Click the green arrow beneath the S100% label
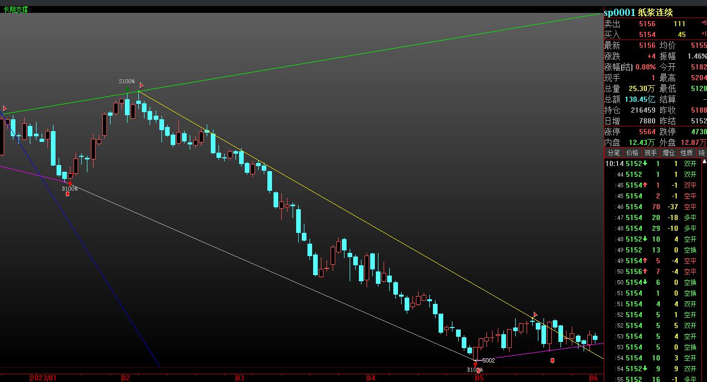Image resolution: width=707 pixels, height=382 pixels. click(128, 88)
